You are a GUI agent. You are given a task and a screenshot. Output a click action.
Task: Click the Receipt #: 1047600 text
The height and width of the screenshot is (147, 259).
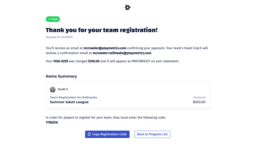(x=59, y=37)
